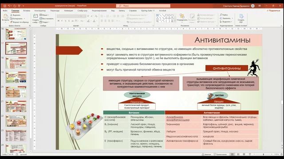This screenshot has height=159, width=284.
Task: Click the Create PDF (Создать PDF) icon
Action: 241,16
